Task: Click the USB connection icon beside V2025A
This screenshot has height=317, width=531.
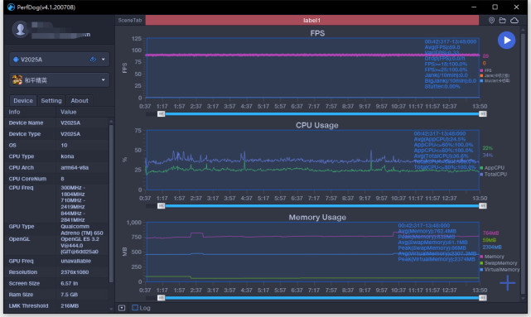Action: (x=93, y=60)
